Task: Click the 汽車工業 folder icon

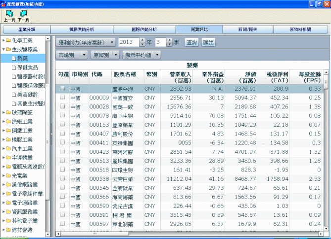Action: 8,148
